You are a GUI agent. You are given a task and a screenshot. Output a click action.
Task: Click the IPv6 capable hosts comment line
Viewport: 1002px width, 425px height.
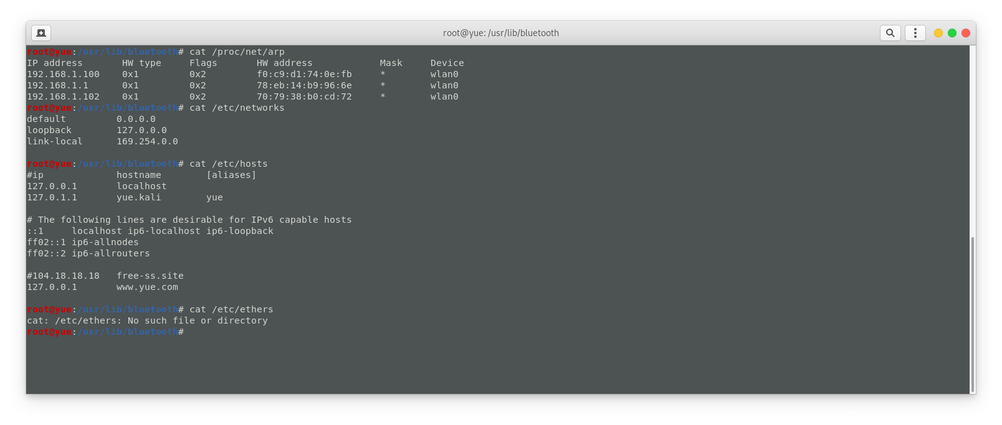tap(189, 220)
